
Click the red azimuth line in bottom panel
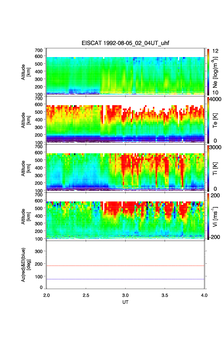pos(125,266)
